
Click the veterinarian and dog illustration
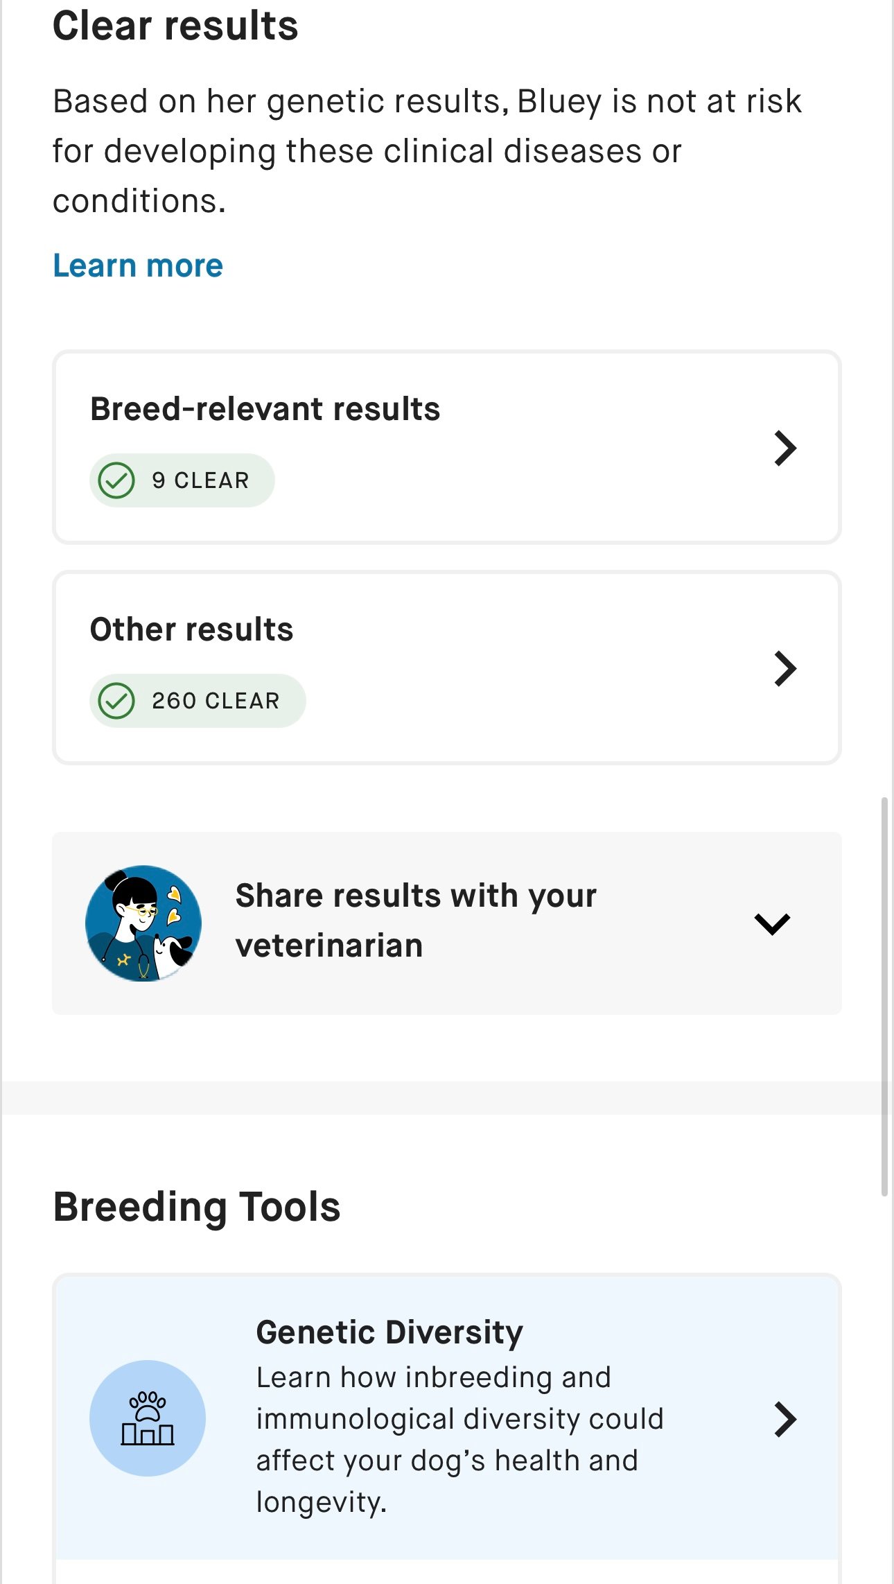tap(143, 923)
